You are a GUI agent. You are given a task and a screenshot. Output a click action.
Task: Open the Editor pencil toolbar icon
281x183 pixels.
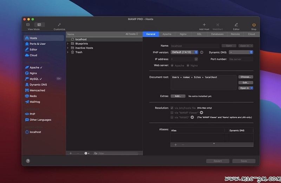click(x=236, y=24)
